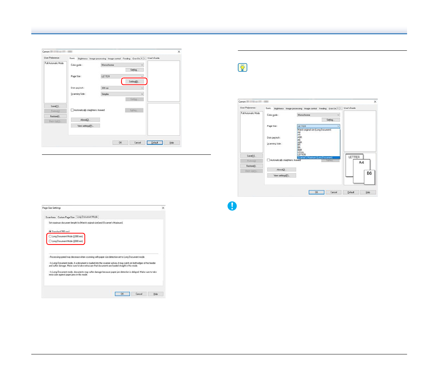Close the Page Size Settings dialog with X

pos(163,208)
